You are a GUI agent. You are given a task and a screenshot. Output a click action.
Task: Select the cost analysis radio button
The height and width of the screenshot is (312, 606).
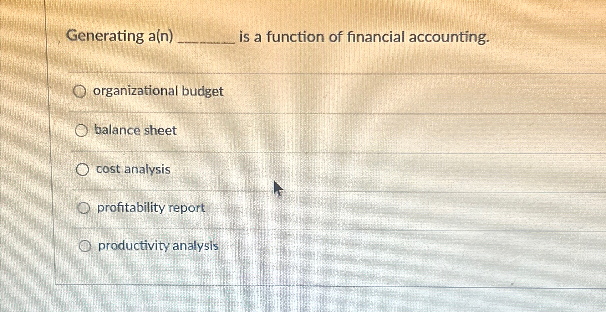[83, 170]
